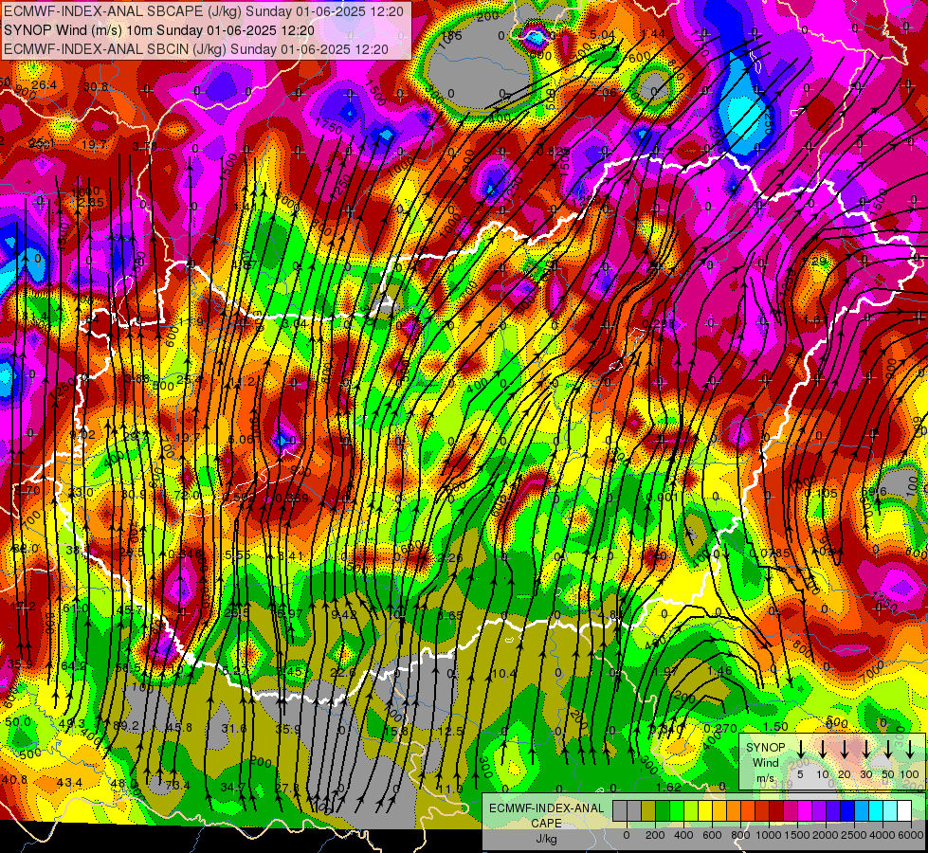Click the 73.4 station value on the map
The height and width of the screenshot is (853, 928).
(x=177, y=786)
